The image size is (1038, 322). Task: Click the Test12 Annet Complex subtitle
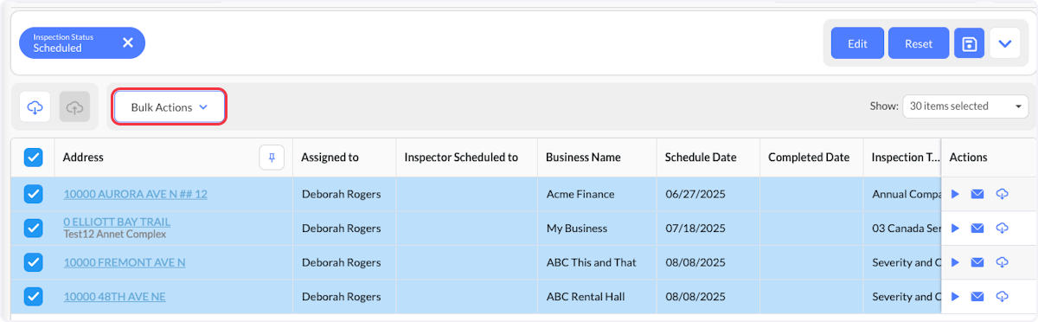point(114,234)
